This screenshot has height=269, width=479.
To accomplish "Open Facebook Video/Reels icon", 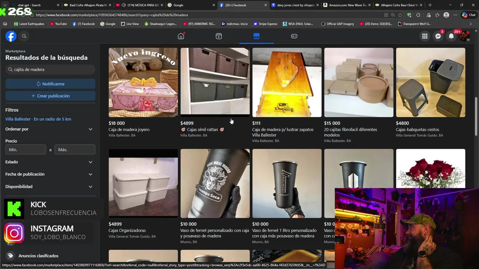I will (x=219, y=36).
